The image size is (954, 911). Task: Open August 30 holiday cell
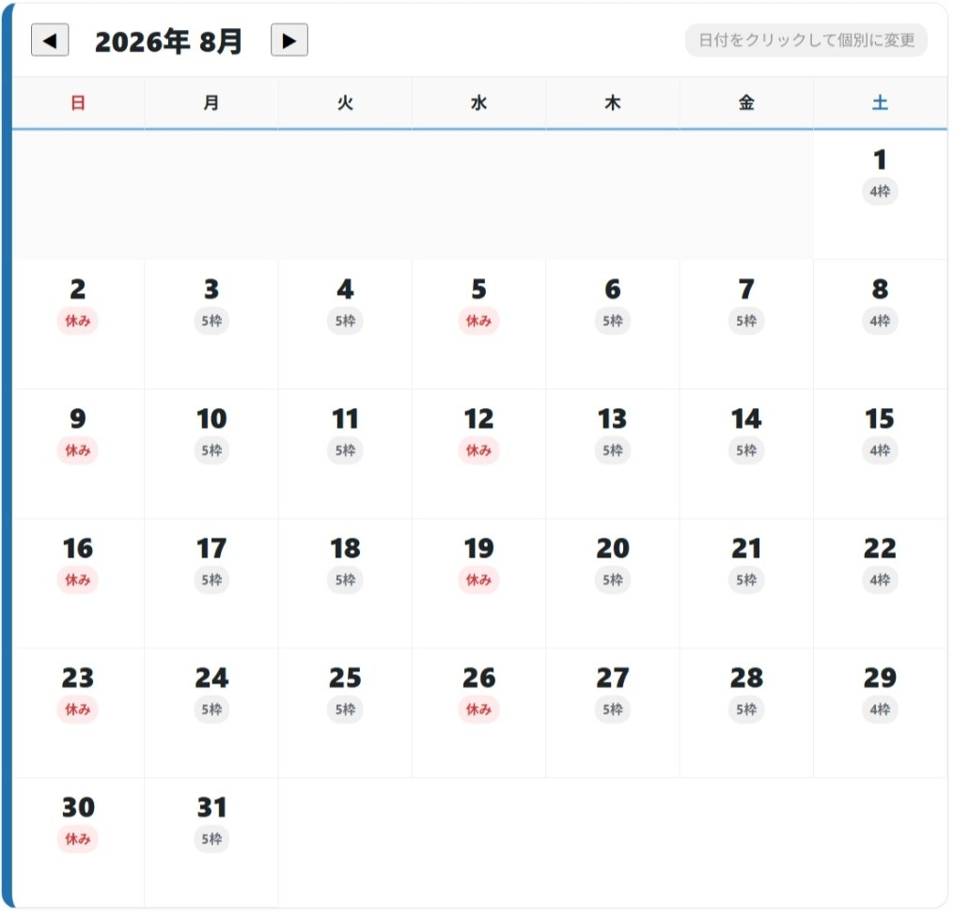(78, 842)
